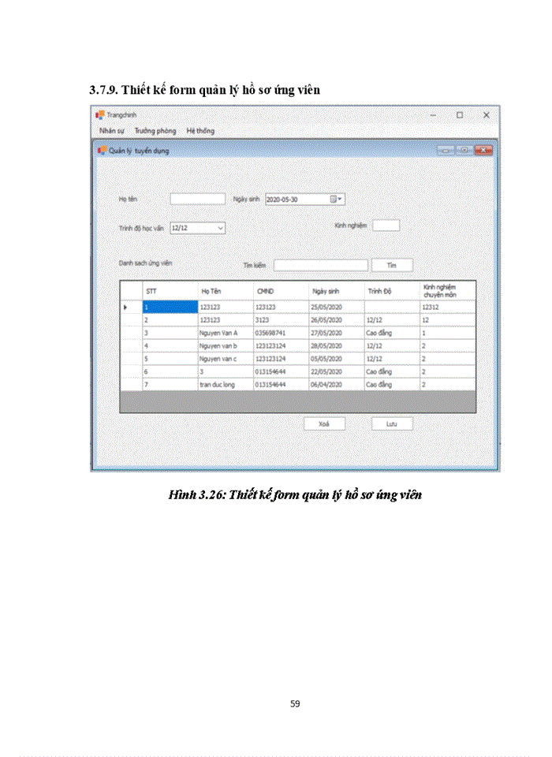
Task: Click date cell 06/04/2020
Action: 337,384
